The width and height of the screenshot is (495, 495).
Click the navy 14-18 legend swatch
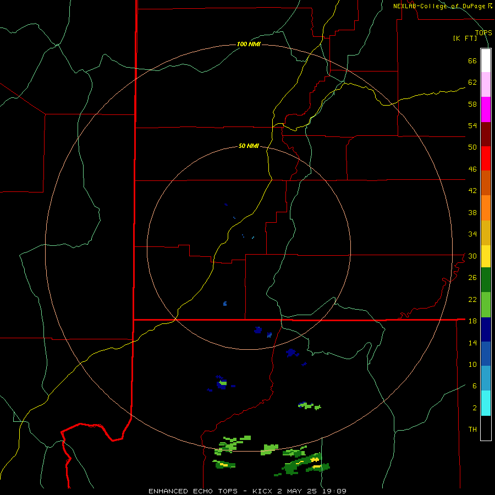486,329
